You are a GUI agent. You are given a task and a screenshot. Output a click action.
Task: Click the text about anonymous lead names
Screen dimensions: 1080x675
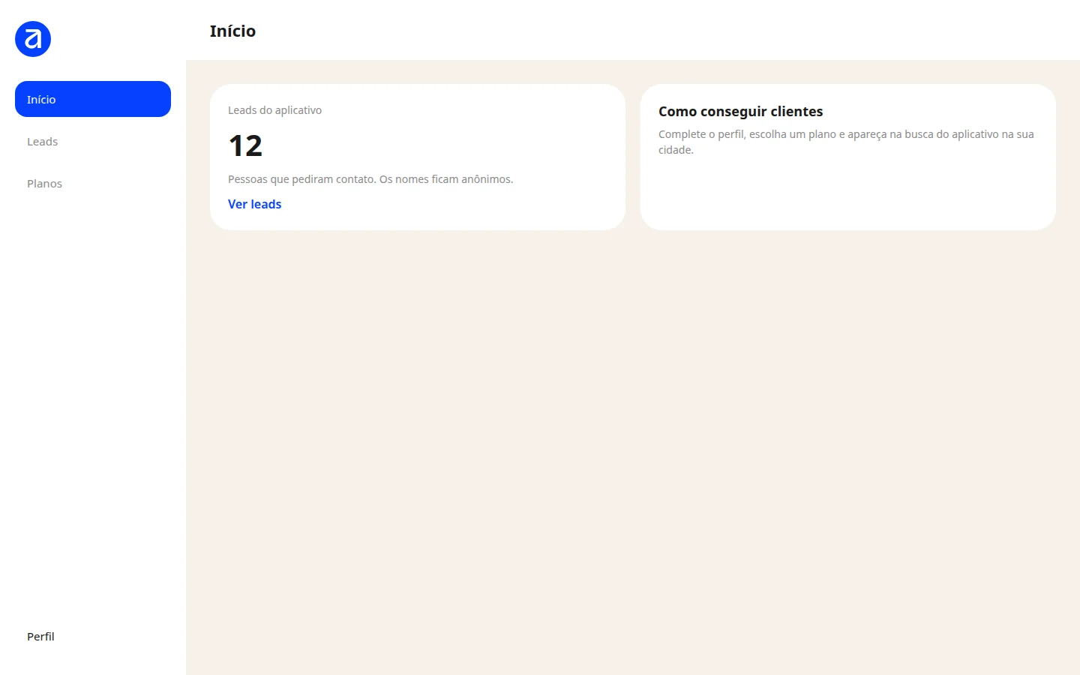pyautogui.click(x=370, y=179)
